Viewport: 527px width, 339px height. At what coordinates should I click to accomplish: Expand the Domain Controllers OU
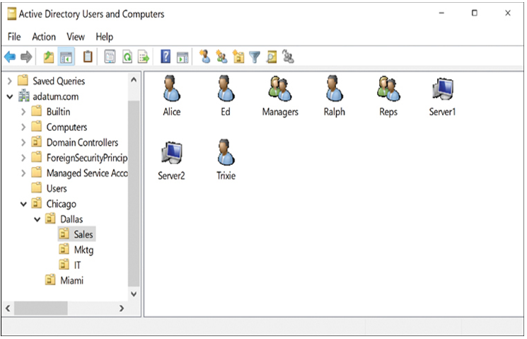[x=23, y=142]
